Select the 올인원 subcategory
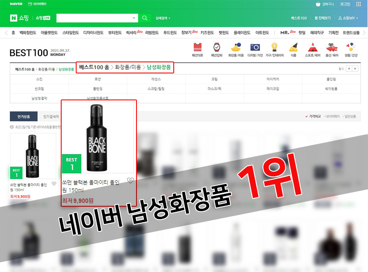 tap(331, 79)
